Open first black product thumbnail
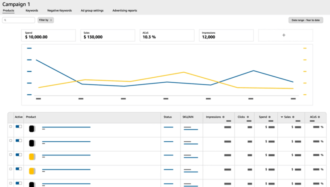 click(32, 129)
